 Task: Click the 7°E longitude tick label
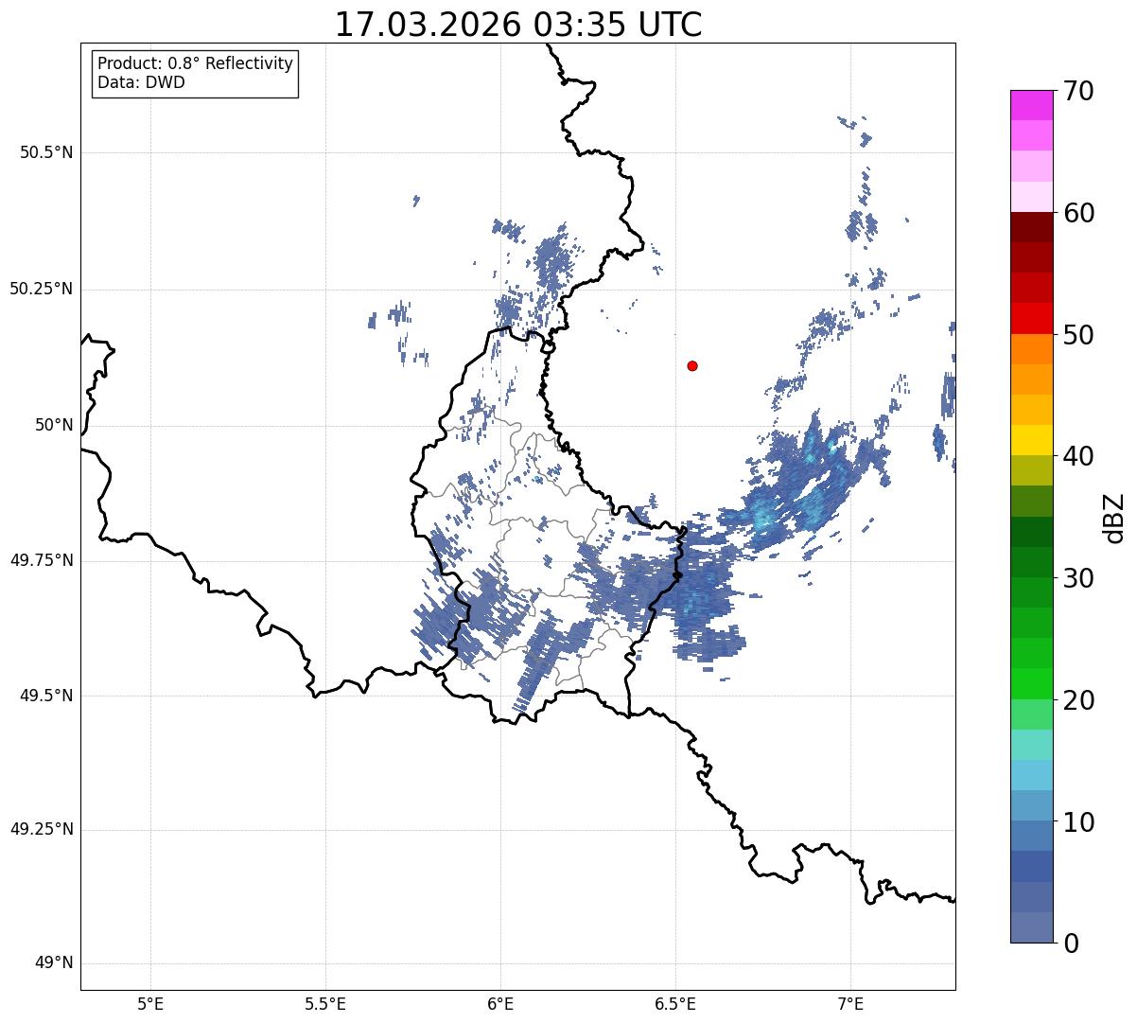[x=851, y=1002]
